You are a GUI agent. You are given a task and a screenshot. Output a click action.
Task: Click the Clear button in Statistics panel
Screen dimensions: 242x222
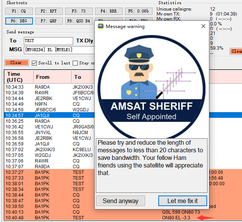[x=236, y=51]
